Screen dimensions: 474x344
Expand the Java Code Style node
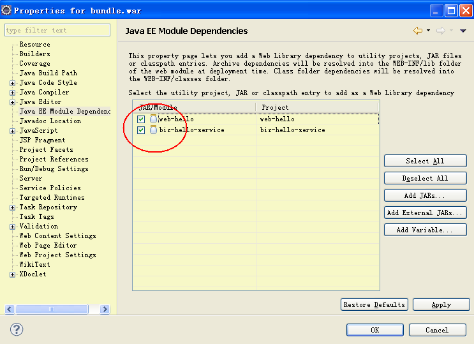(x=12, y=83)
